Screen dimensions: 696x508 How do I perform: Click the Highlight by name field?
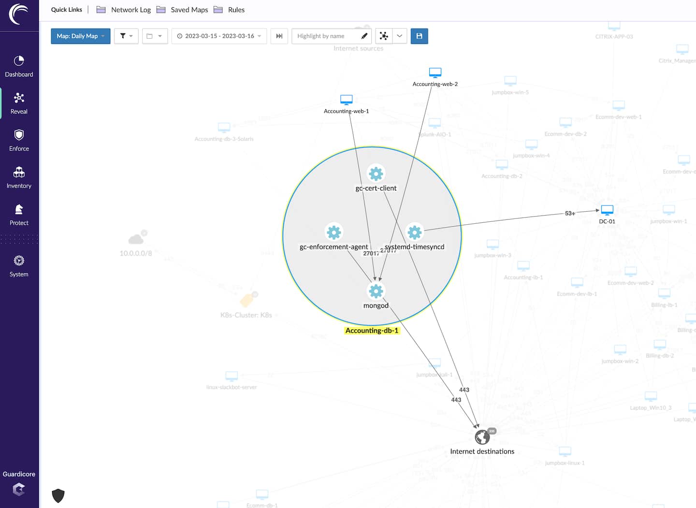[x=327, y=36]
